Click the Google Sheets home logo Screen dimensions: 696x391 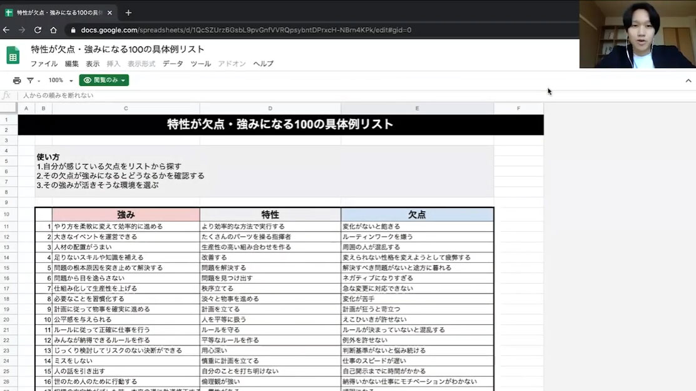(x=13, y=55)
